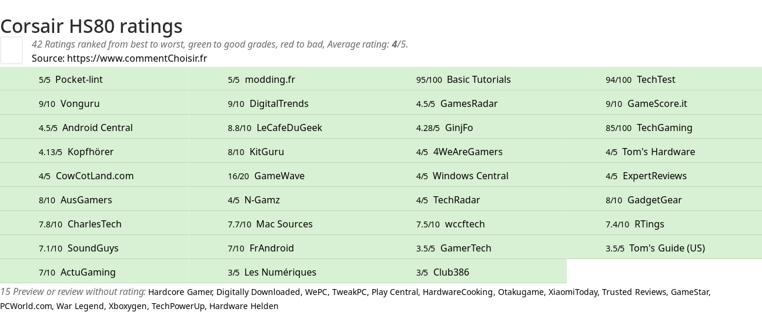Select the Pocket-lint 5/5 rating
This screenshot has width=762, height=312.
[95, 79]
